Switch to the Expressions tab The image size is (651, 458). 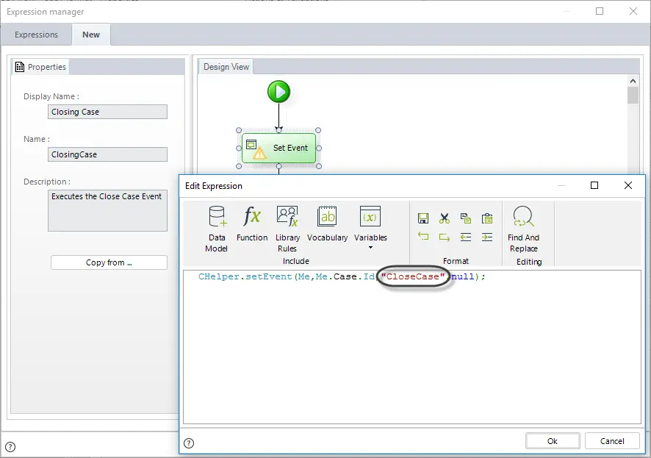36,35
